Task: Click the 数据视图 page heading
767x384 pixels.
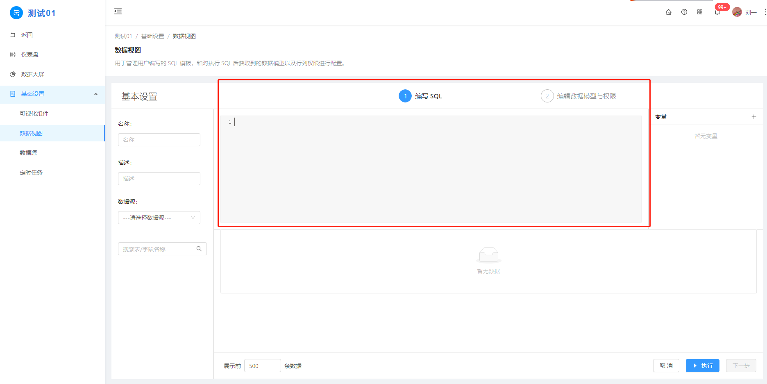Action: (128, 50)
